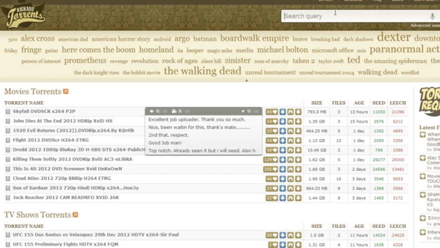Image resolution: width=440 pixels, height=248 pixels.
Task: Click comment 'Excellent job uploader. Thank you so much.'
Action: coord(197,120)
